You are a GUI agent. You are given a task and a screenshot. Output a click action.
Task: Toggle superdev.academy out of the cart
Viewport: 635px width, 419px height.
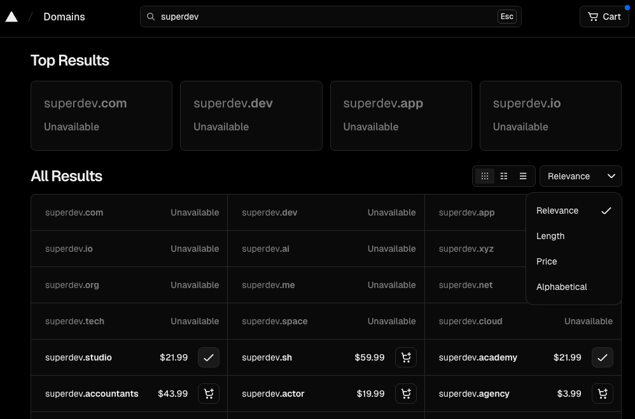tap(603, 357)
